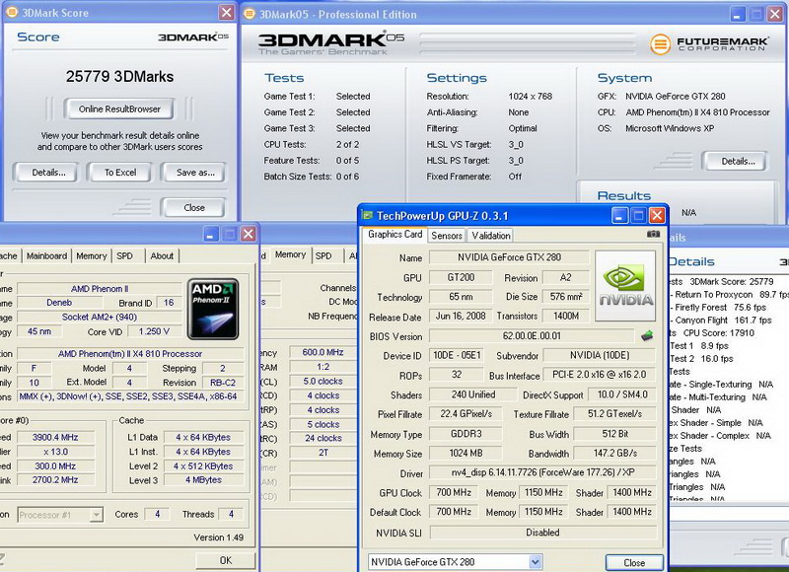Click the GPU name field NVIDIA GeForce GTX 280

pyautogui.click(x=509, y=257)
